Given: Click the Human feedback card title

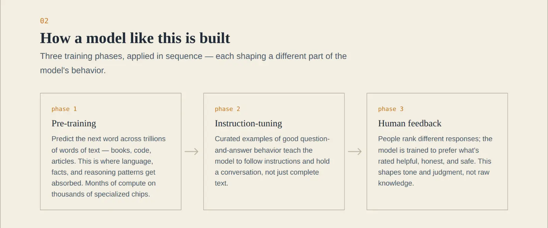Looking at the screenshot, I should click(410, 123).
